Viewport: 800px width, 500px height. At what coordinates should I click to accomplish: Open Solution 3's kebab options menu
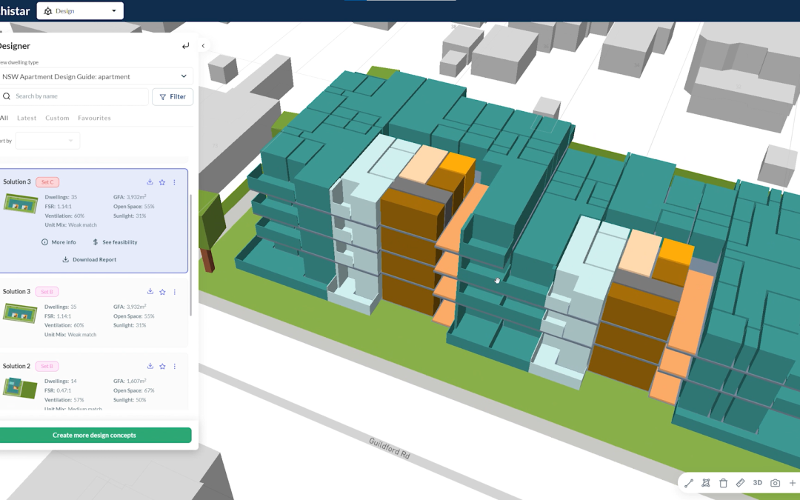coord(175,181)
